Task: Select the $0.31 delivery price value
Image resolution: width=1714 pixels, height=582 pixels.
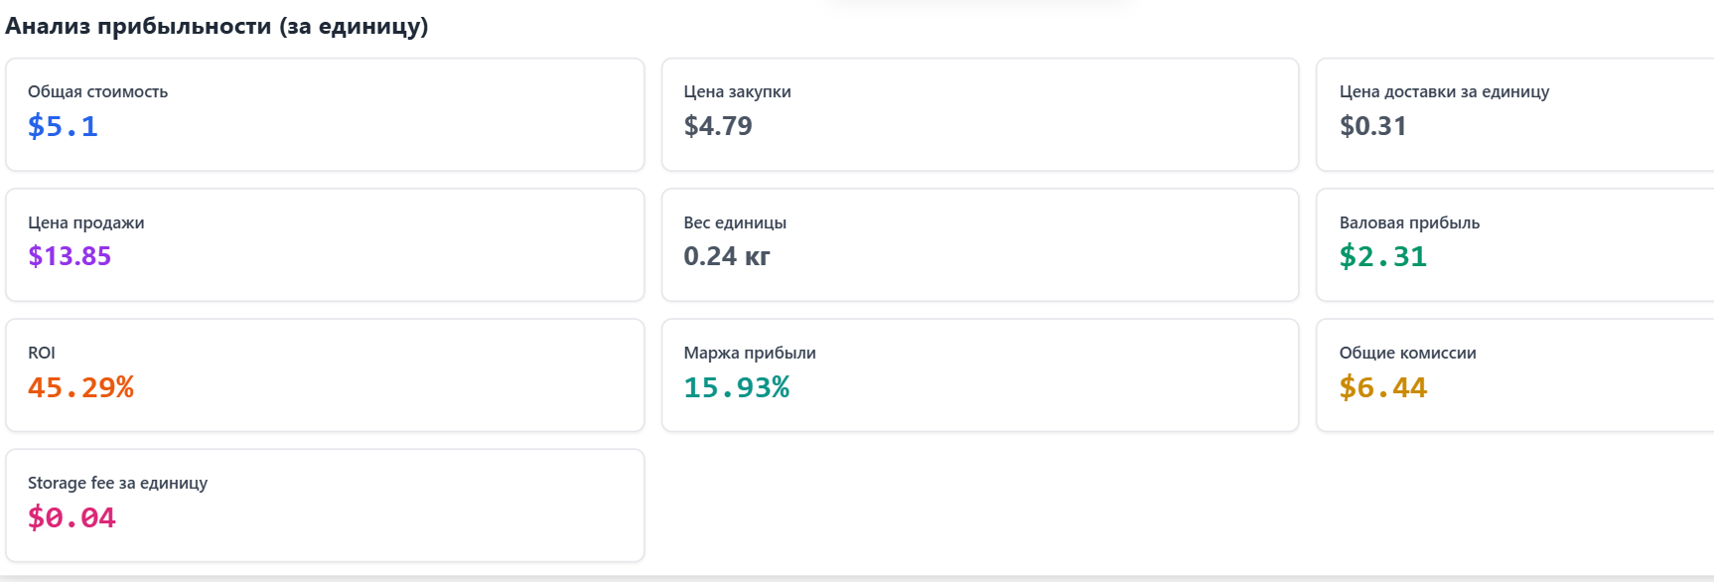Action: click(1372, 126)
